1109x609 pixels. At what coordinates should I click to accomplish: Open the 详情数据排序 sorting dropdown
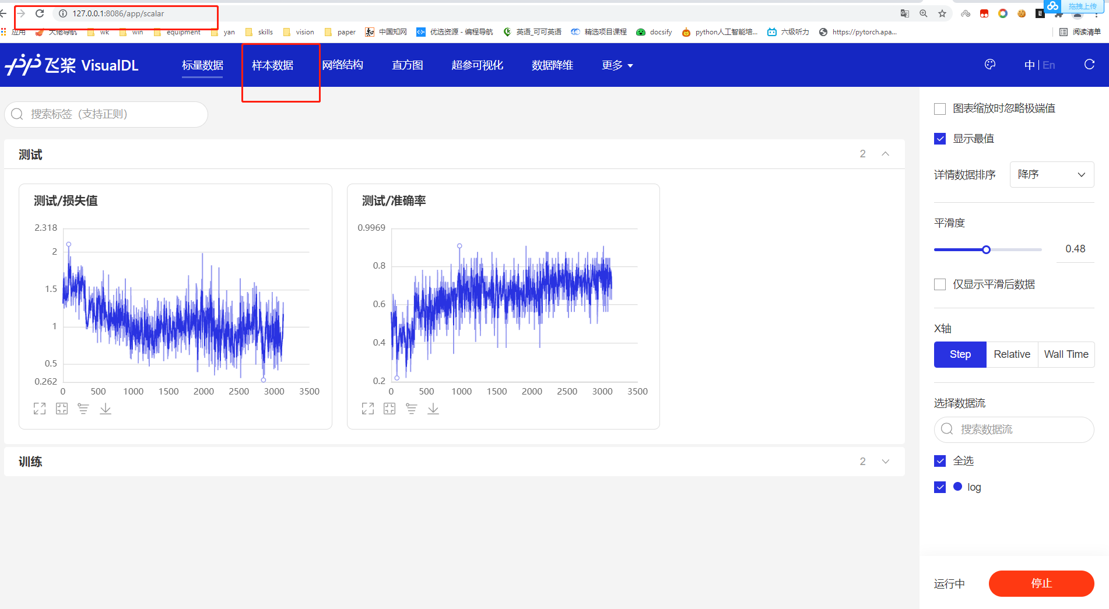tap(1051, 174)
